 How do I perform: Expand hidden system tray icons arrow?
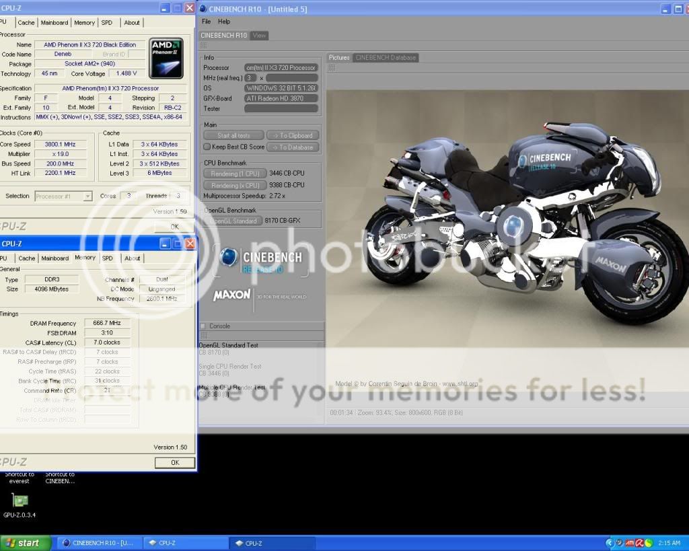pyautogui.click(x=610, y=543)
